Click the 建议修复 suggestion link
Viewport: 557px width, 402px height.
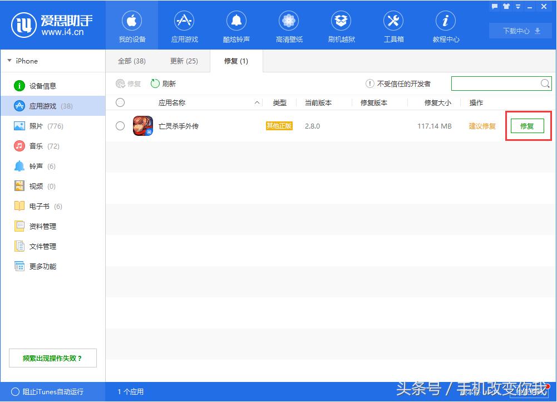pos(481,126)
